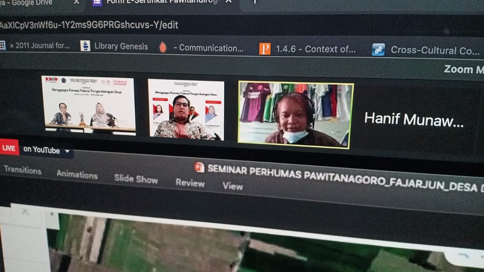The image size is (484, 272).
Task: Open the Cross-Cultural Co bookmark icon
Action: (378, 50)
